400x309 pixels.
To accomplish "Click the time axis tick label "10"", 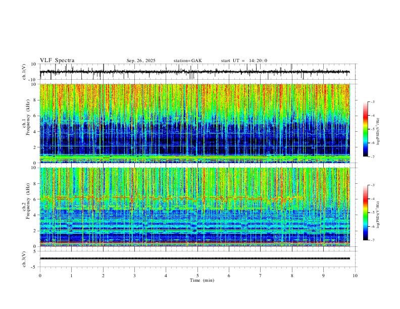I will click(x=355, y=276).
